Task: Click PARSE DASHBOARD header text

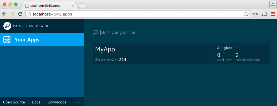Action: point(31,26)
